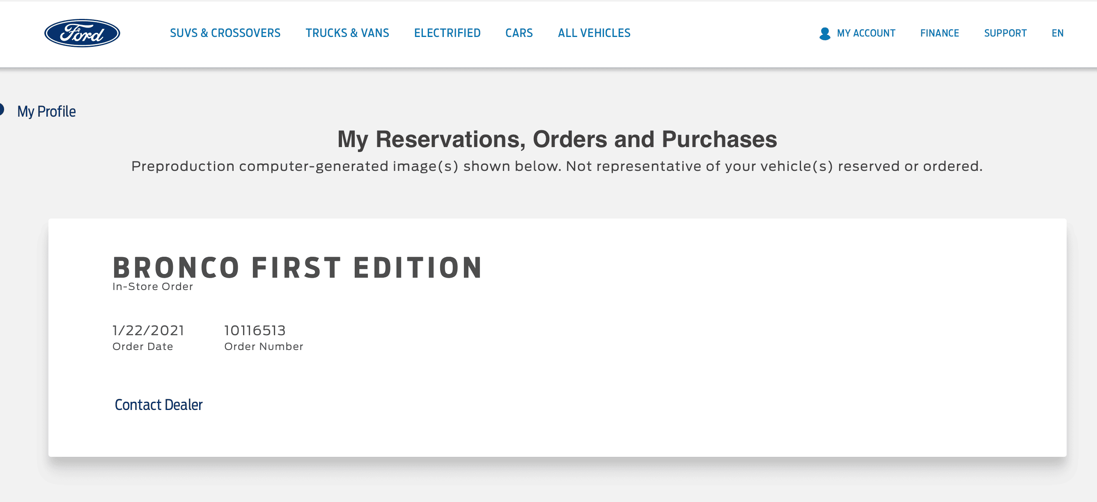Open the Support link
Viewport: 1097px width, 502px height.
tap(1005, 33)
